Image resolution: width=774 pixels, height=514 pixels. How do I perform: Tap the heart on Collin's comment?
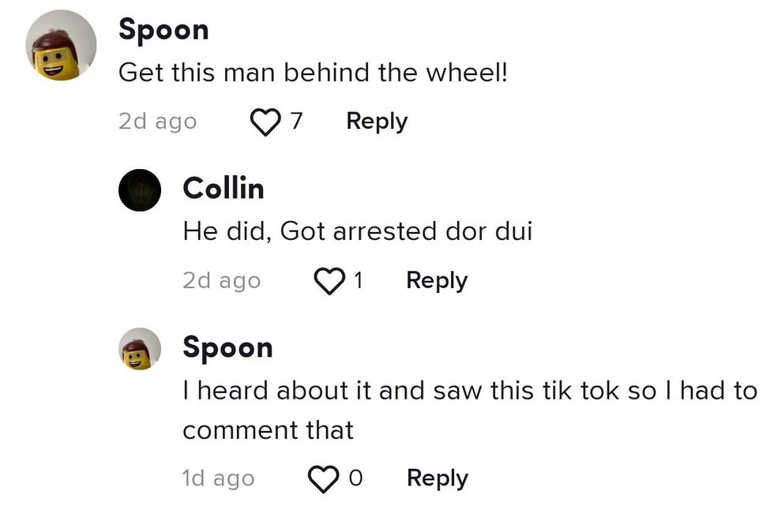pos(329,281)
